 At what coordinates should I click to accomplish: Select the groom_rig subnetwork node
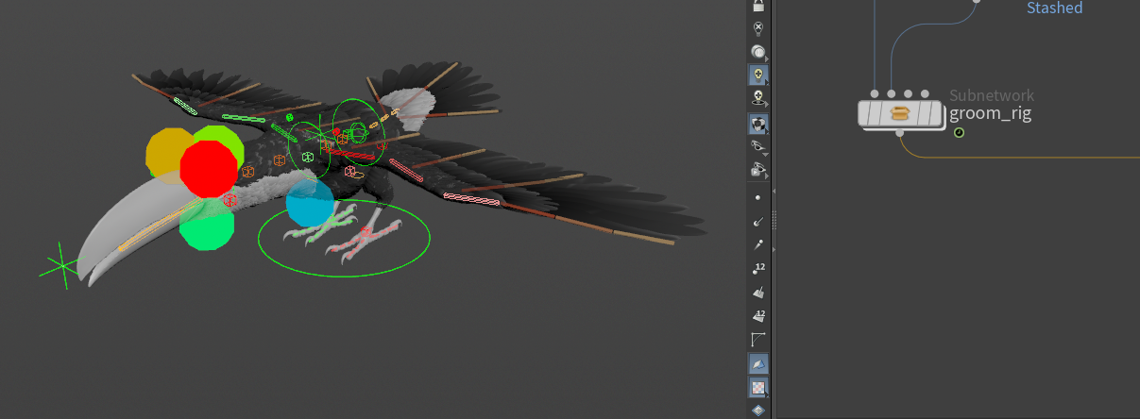point(901,114)
